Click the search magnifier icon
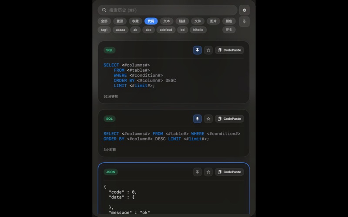The height and width of the screenshot is (217, 348). point(104,10)
